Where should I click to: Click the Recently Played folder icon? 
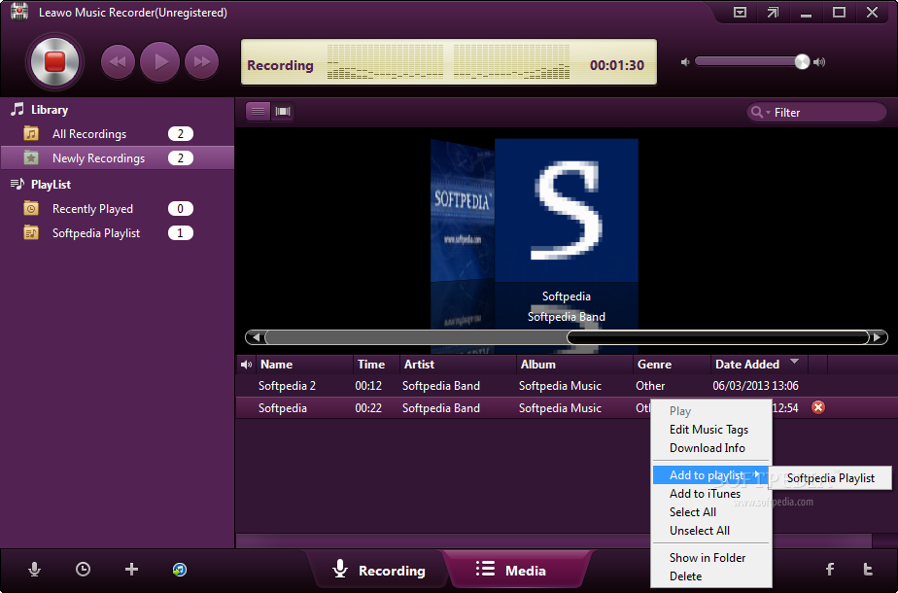pyautogui.click(x=31, y=209)
